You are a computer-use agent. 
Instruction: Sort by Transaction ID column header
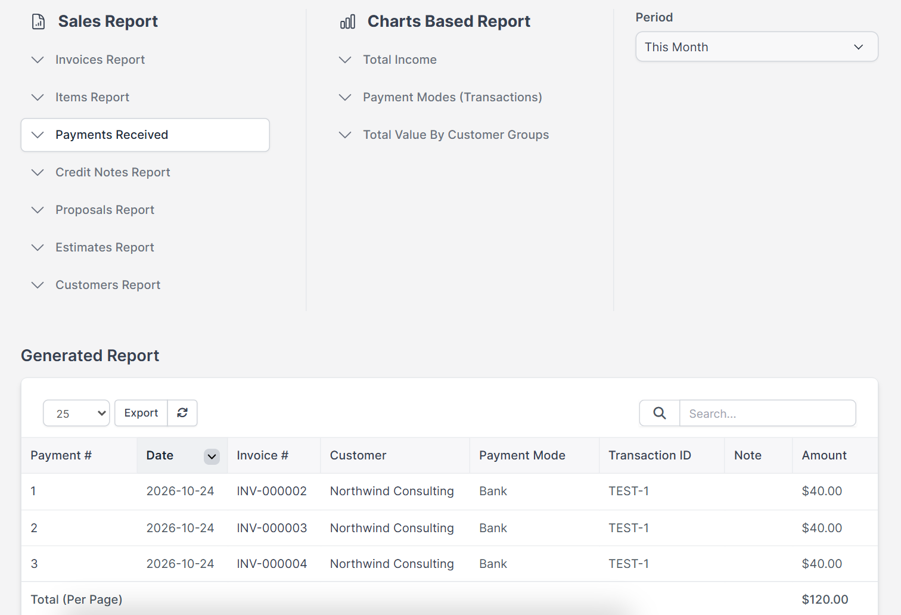pyautogui.click(x=661, y=455)
